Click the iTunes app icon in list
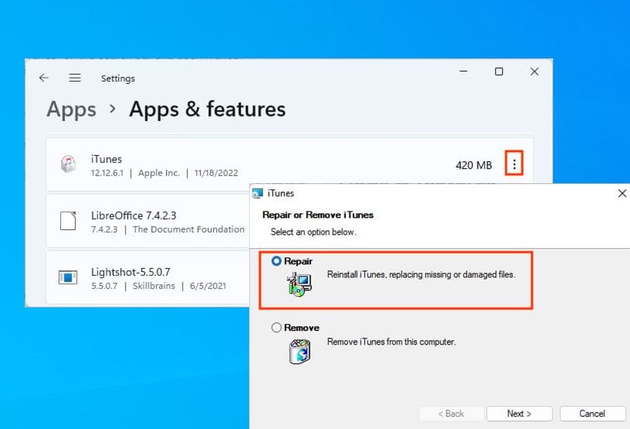Viewport: 630px width, 429px height. (67, 165)
